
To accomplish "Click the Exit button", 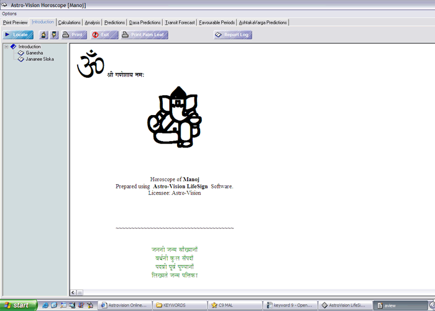I will (x=104, y=35).
